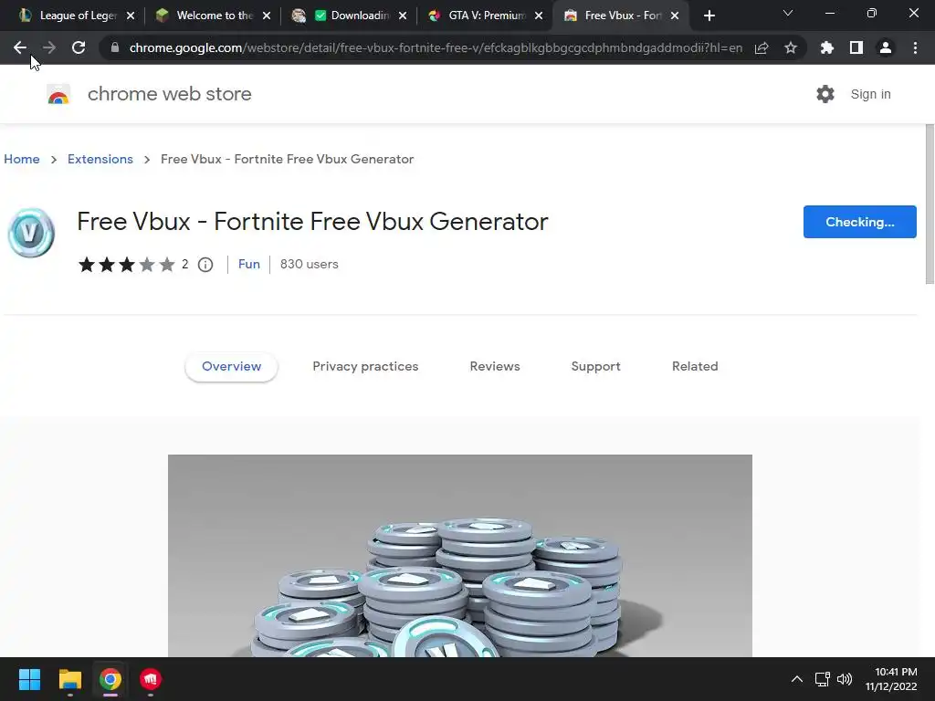The height and width of the screenshot is (701, 935).
Task: Click the rating info circle icon
Action: point(205,265)
